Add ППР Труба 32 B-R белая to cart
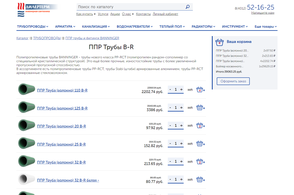This screenshot has height=195, width=294. [x=200, y=179]
